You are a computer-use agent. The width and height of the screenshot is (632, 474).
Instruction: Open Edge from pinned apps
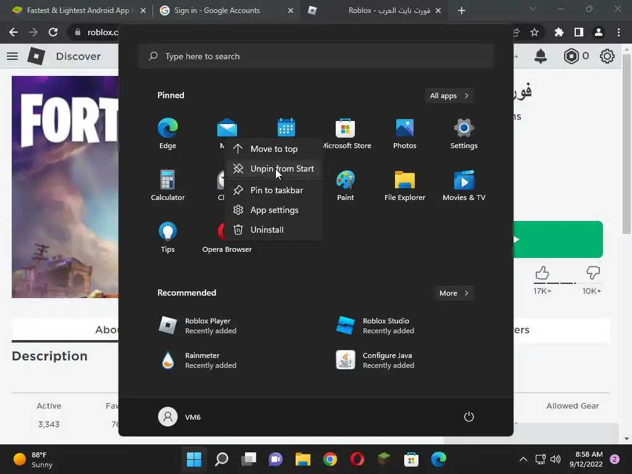pyautogui.click(x=168, y=134)
